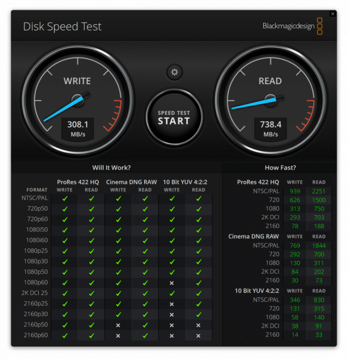
Task: Click the 10 Bit YUV 4:2:2 column header in Will It Work
Action: click(185, 182)
